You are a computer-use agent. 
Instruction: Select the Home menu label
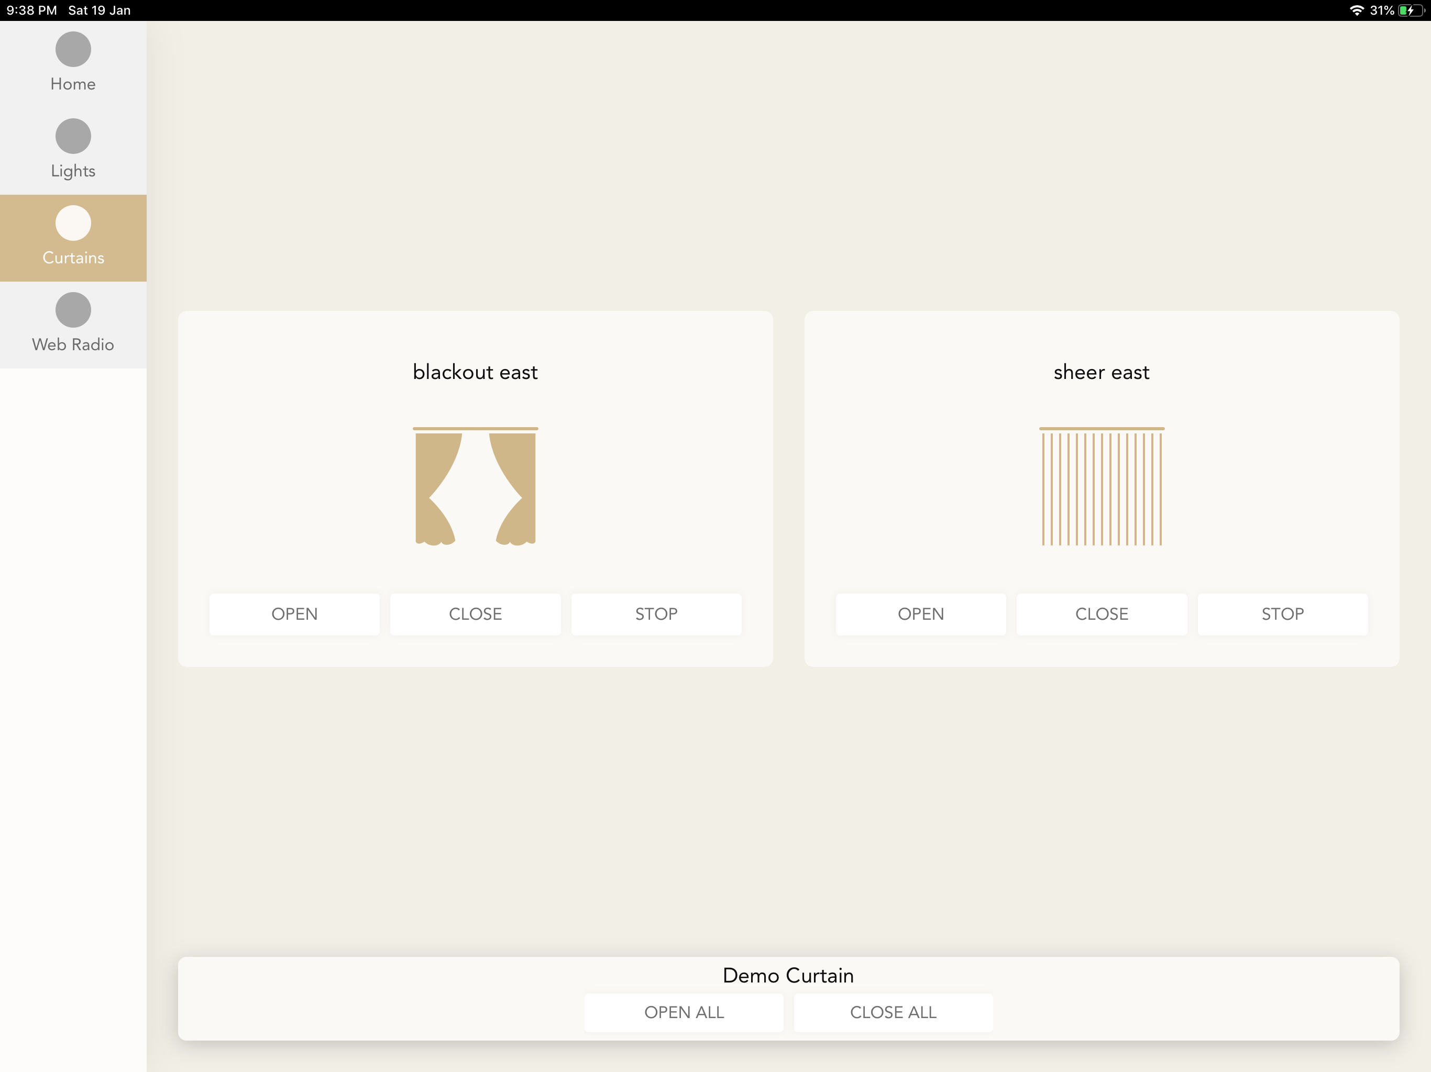pos(73,84)
